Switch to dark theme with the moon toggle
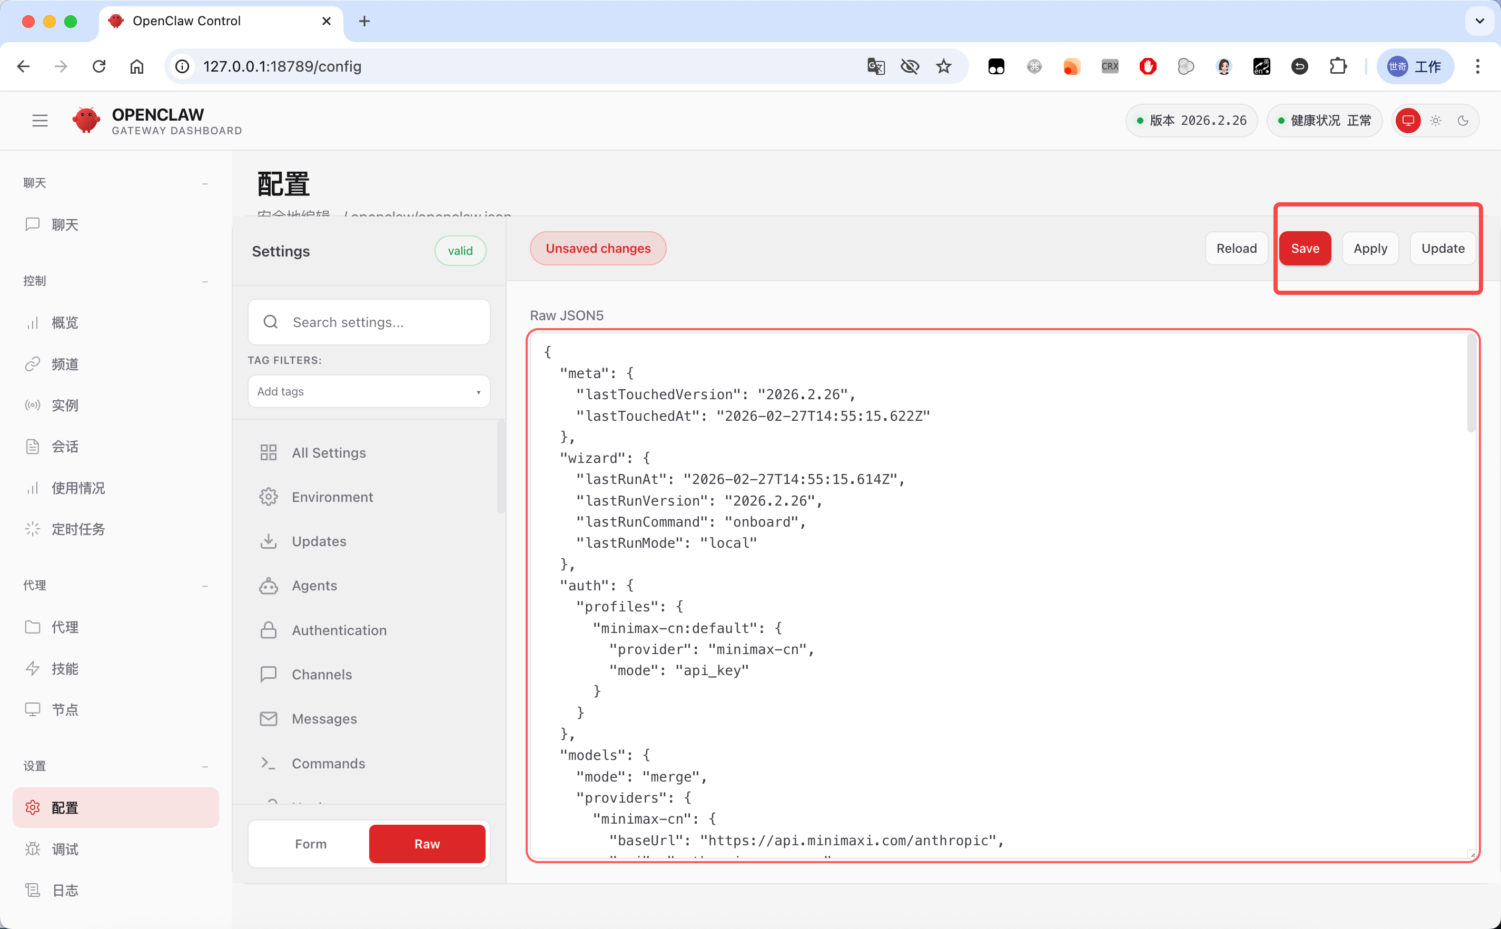 [1463, 121]
